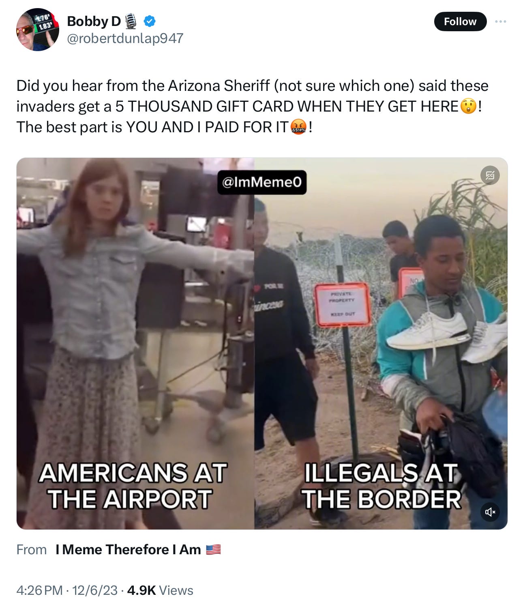Click the astonished face emoji in the tweet
Image resolution: width=525 pixels, height=607 pixels.
tap(468, 106)
